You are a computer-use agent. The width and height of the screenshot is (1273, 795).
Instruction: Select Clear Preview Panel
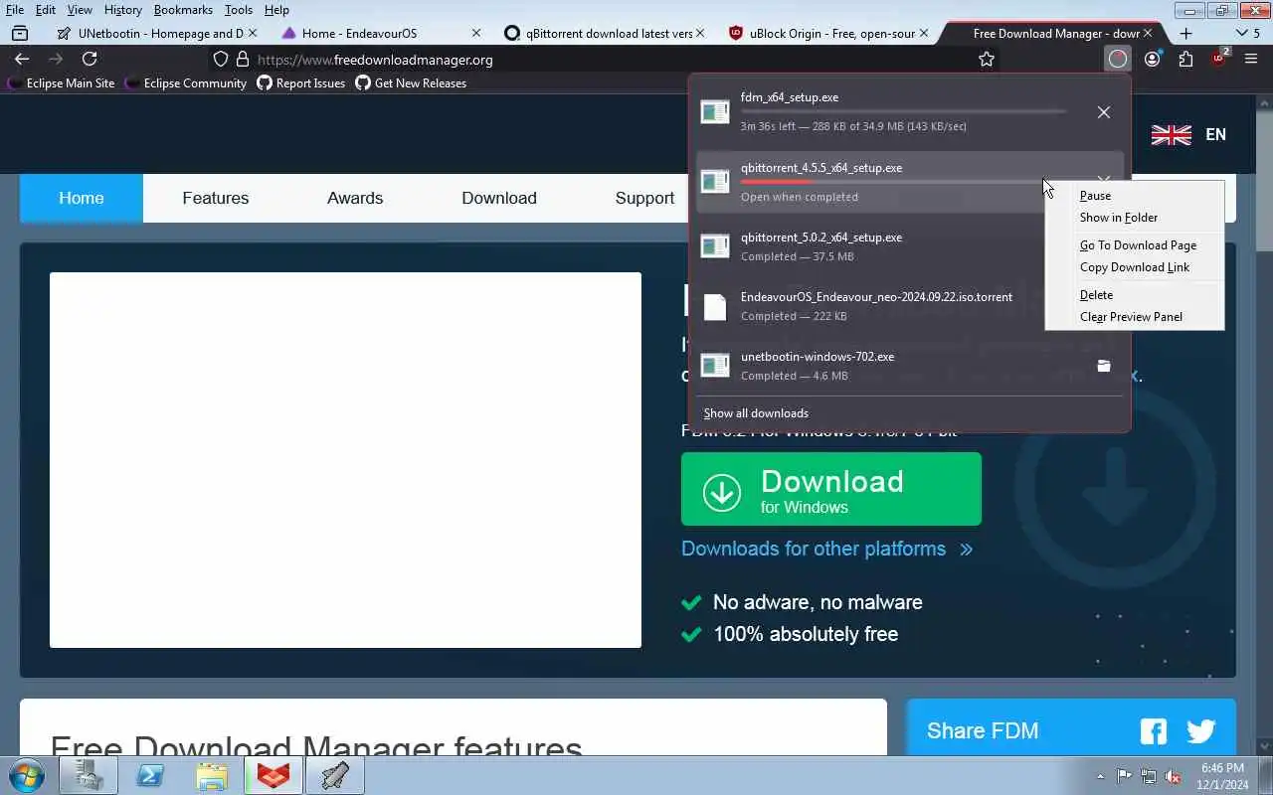[1135, 317]
